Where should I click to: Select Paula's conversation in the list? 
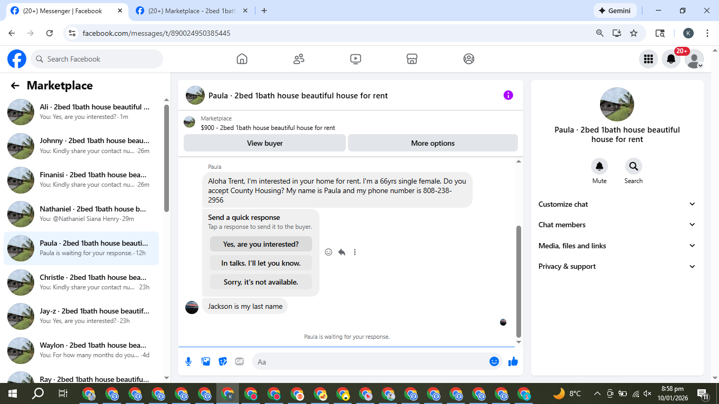tap(82, 248)
